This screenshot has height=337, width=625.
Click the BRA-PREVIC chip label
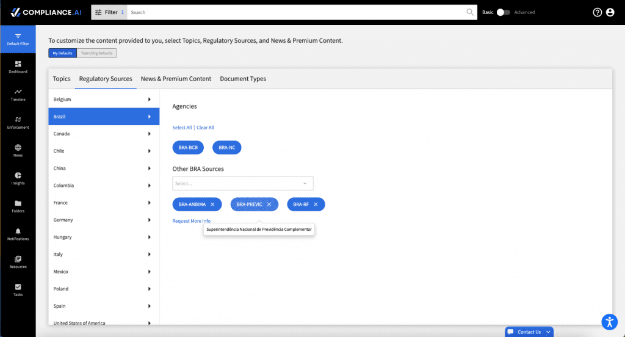[250, 204]
